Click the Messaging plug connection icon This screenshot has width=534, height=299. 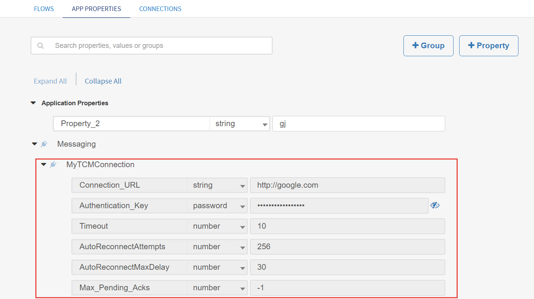click(x=44, y=144)
